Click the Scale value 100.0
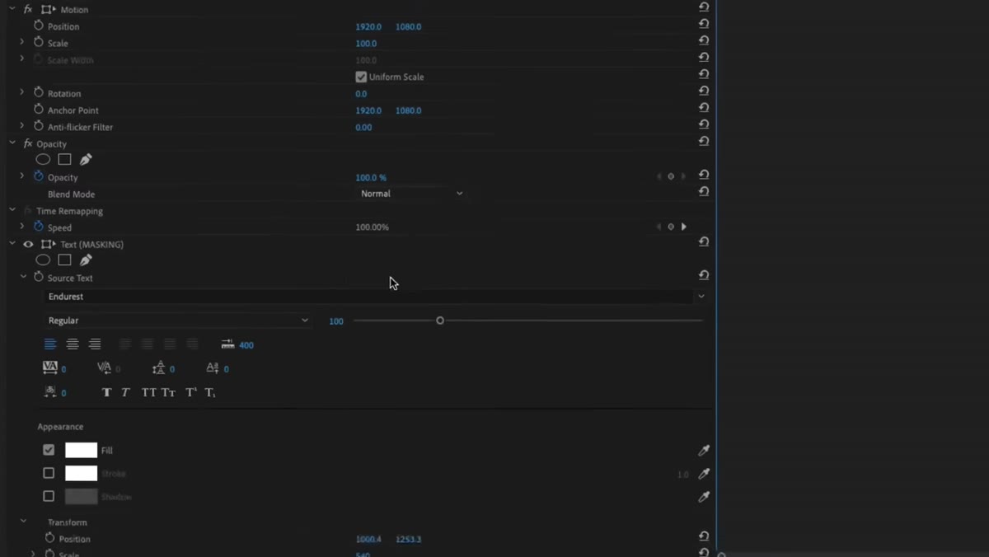989x557 pixels. (x=366, y=44)
